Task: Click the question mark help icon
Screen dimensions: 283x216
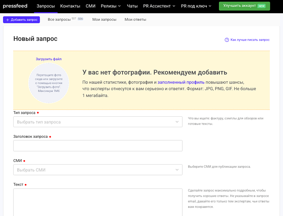Action: pyautogui.click(x=227, y=40)
